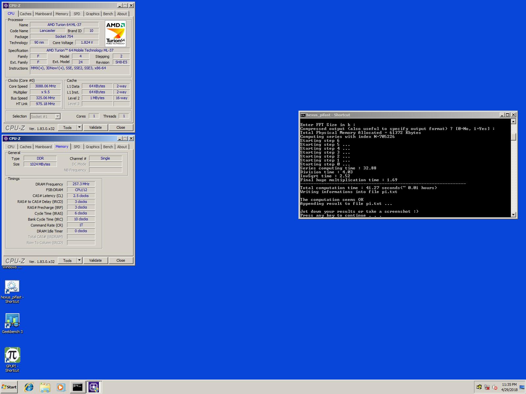Screen dimensions: 526x394
Task: Click console scrollbar down arrow
Action: [x=514, y=215]
